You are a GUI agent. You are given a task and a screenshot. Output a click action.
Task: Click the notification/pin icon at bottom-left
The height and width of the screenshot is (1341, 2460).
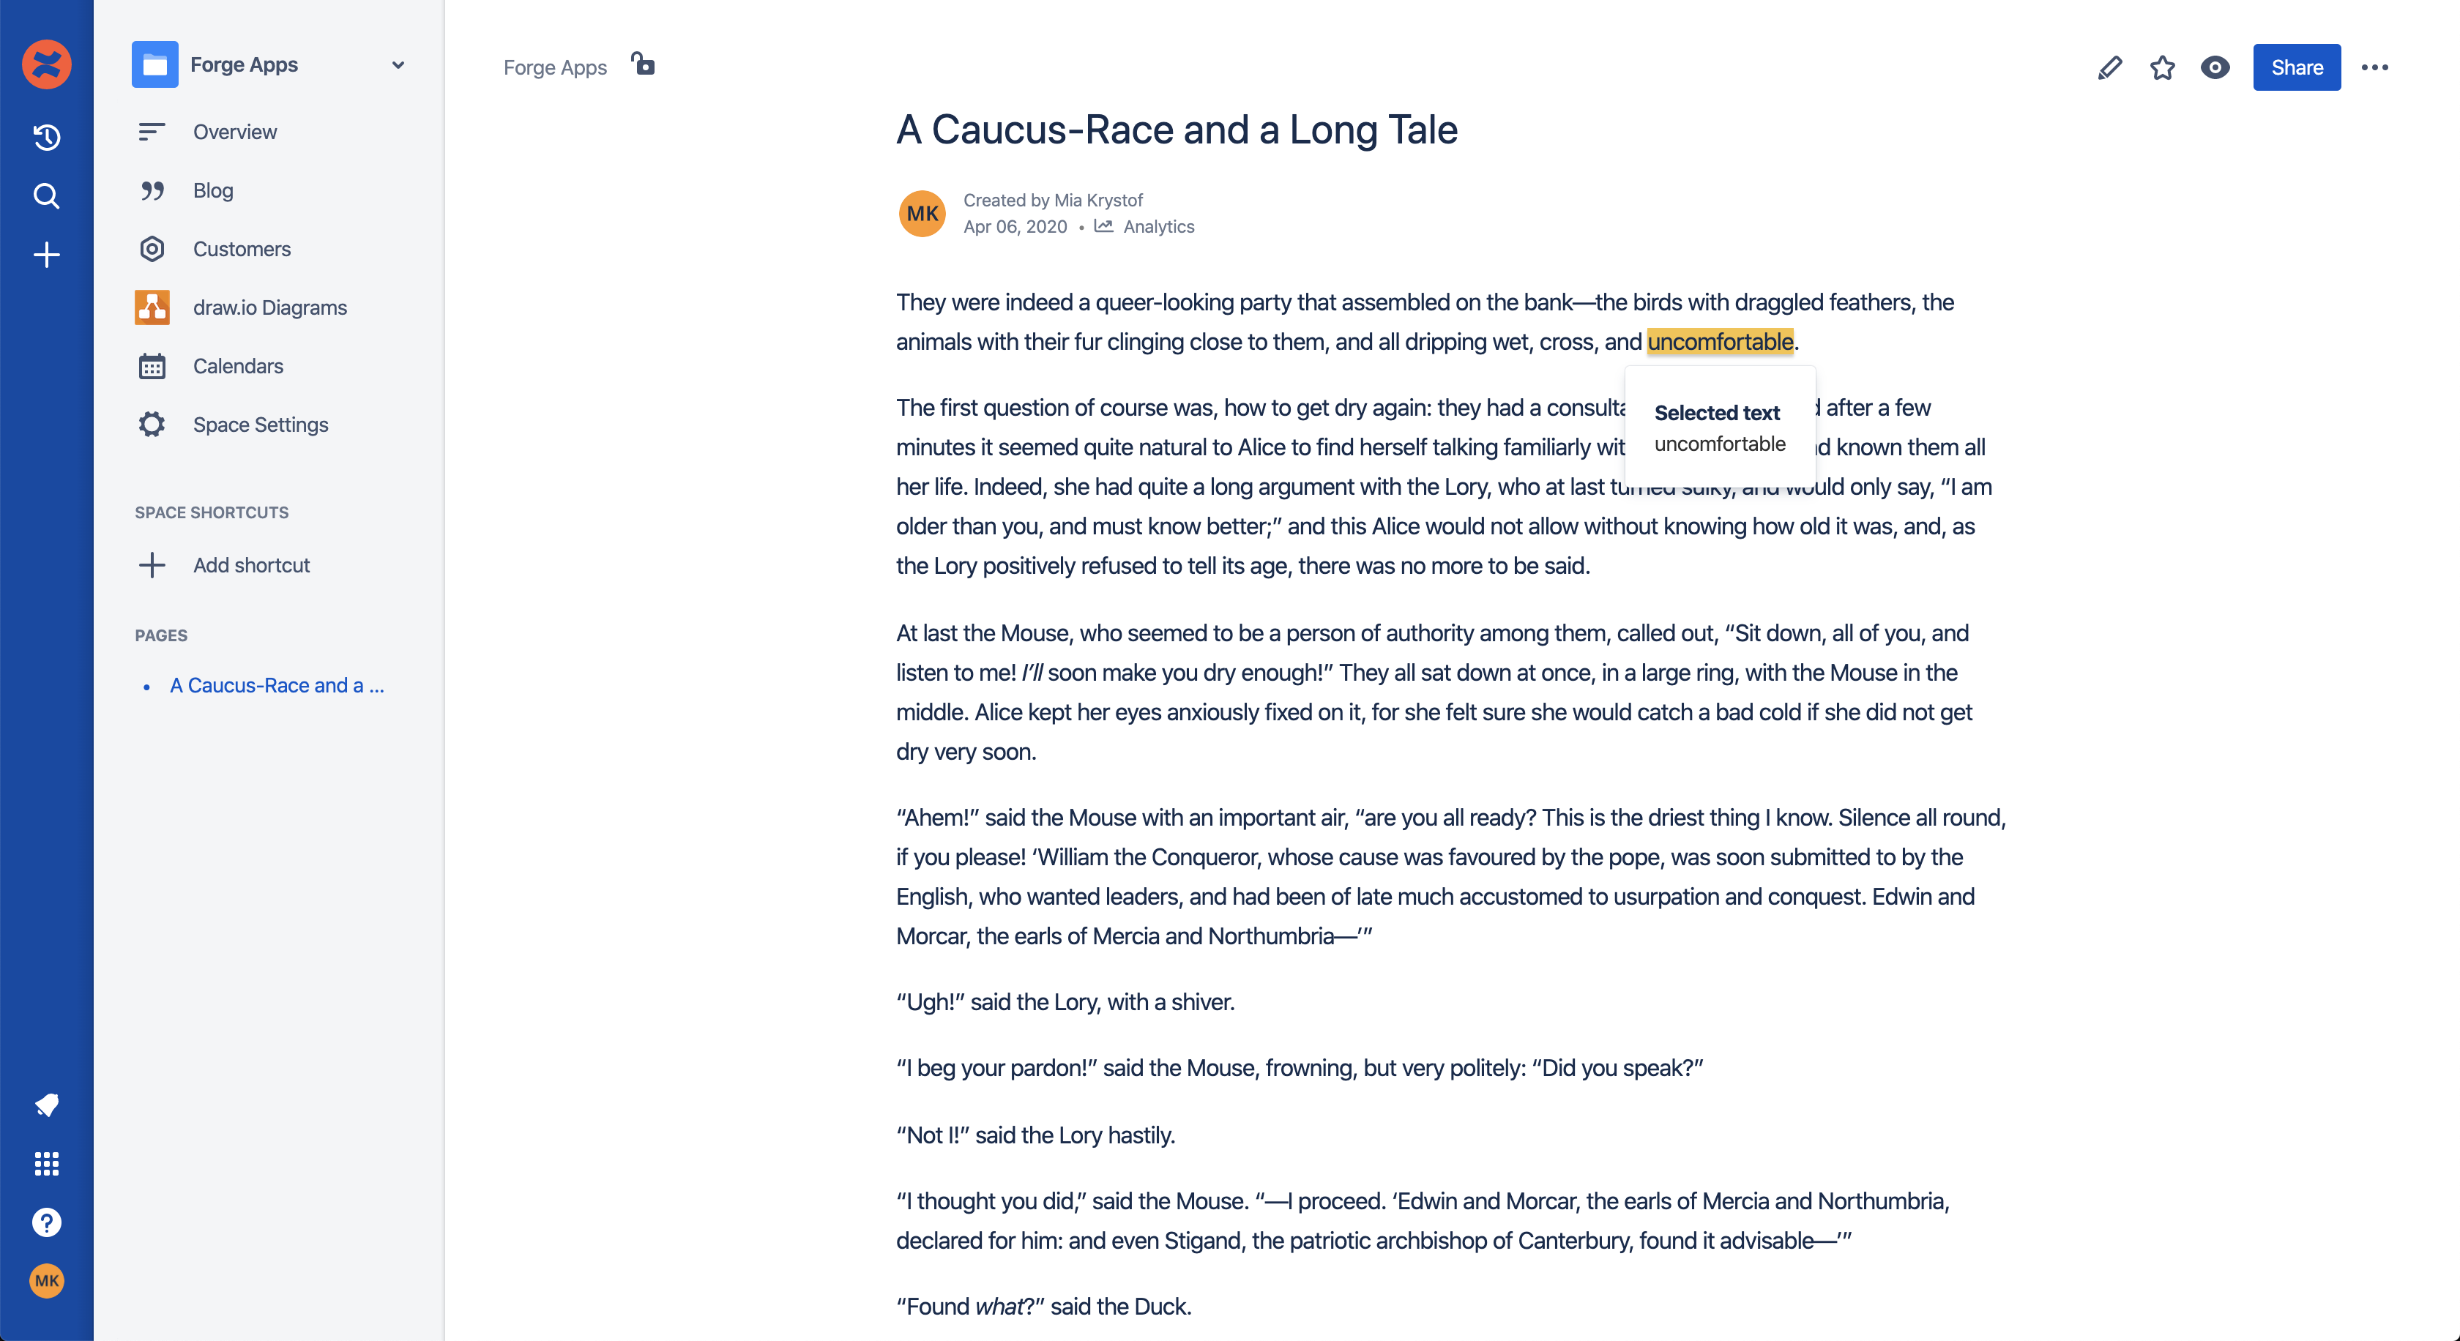pyautogui.click(x=45, y=1103)
